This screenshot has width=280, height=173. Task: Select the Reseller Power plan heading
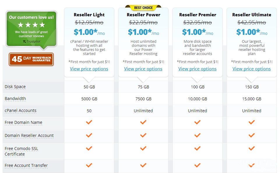(143, 15)
